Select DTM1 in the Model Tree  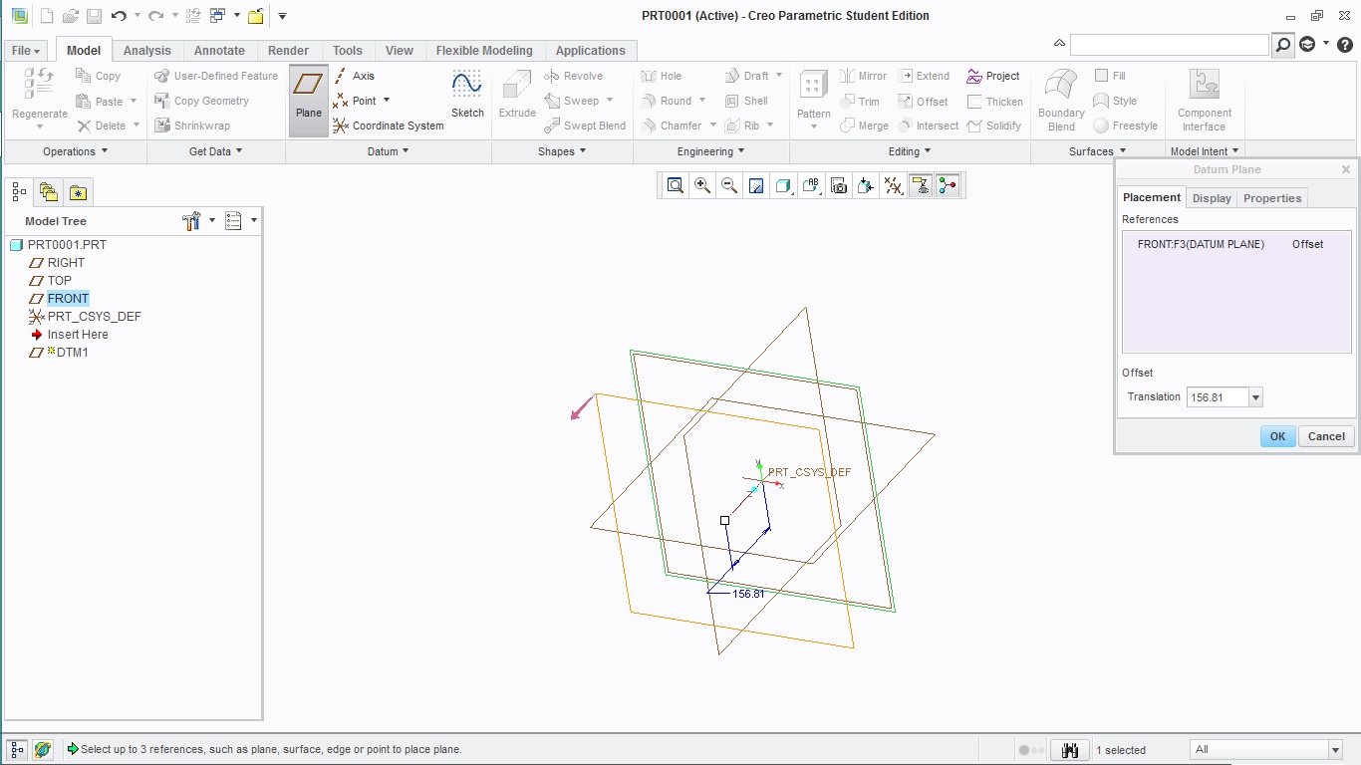tap(72, 353)
